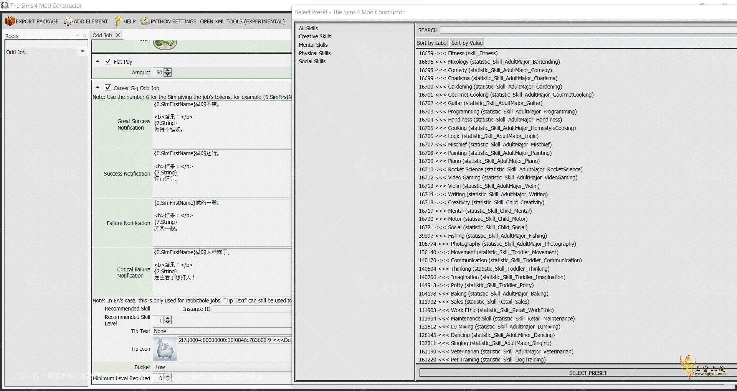Select the 121612 DJ Mixing preset
This screenshot has height=391, width=737.
(489, 327)
